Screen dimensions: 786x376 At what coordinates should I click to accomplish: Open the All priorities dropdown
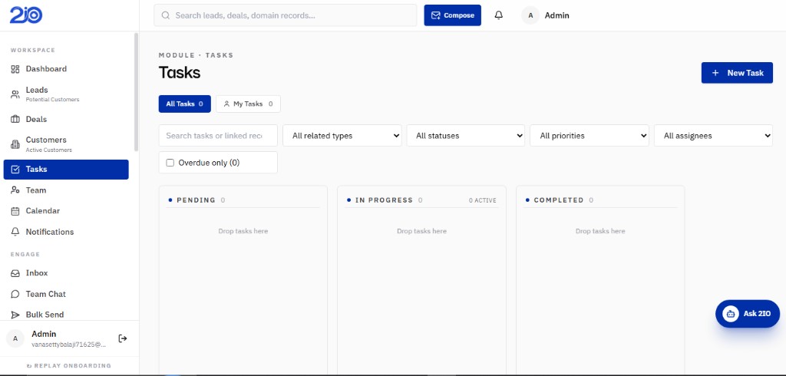click(589, 135)
